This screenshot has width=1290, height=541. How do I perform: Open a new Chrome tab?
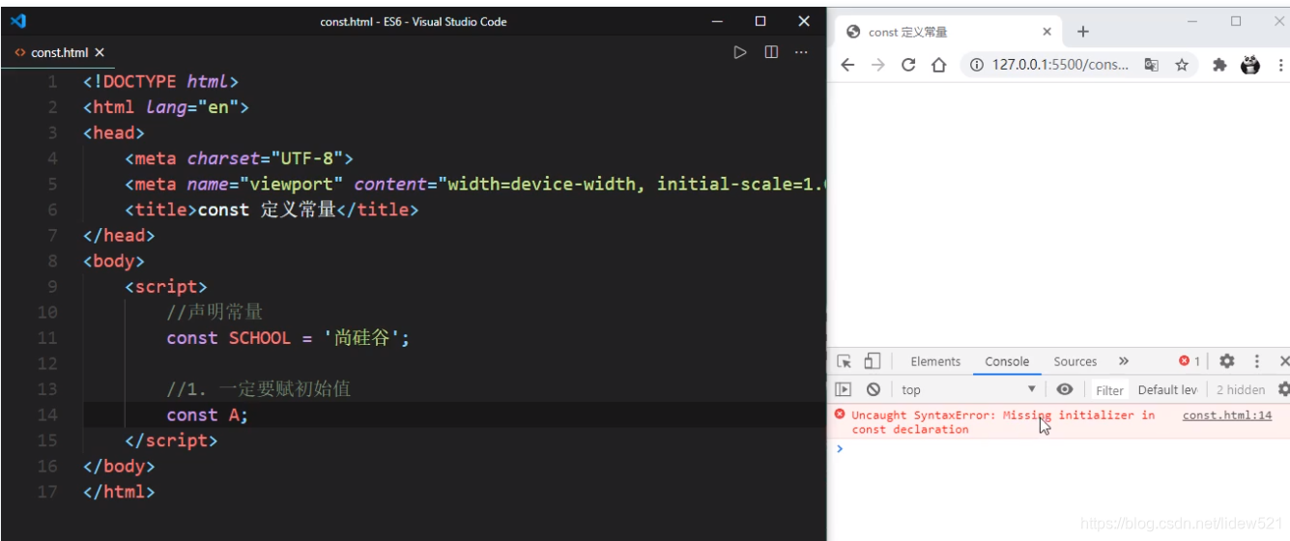(1082, 32)
